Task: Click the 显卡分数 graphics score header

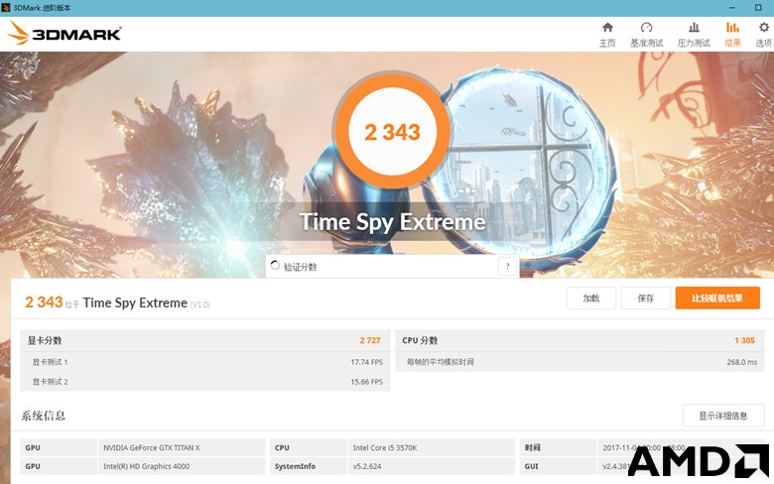Action: (45, 340)
